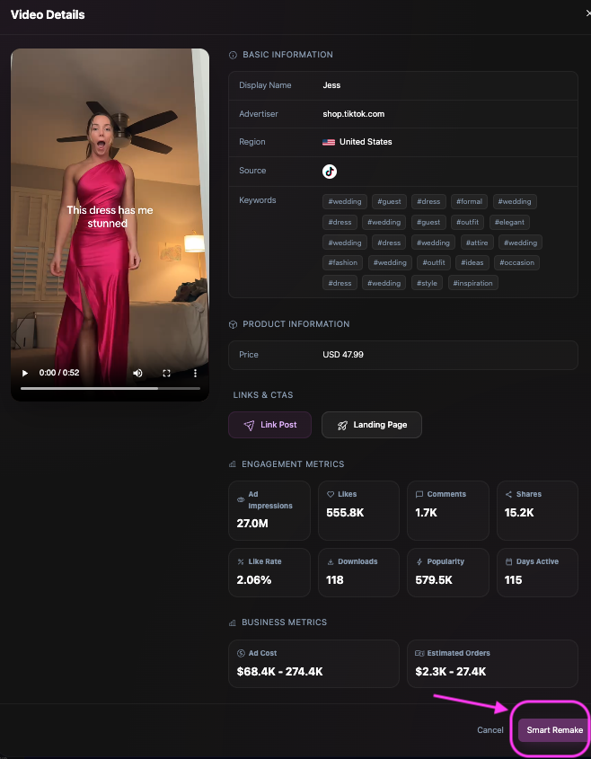Mute the video volume
The height and width of the screenshot is (759, 591).
pos(137,373)
